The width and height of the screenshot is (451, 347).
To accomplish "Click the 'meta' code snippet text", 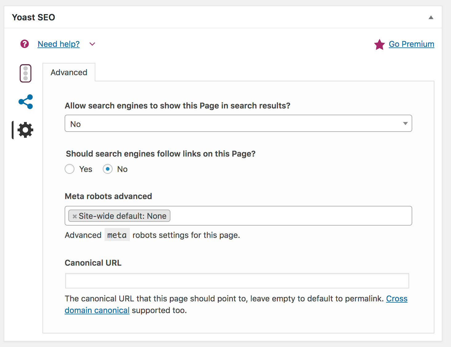I will pos(117,235).
